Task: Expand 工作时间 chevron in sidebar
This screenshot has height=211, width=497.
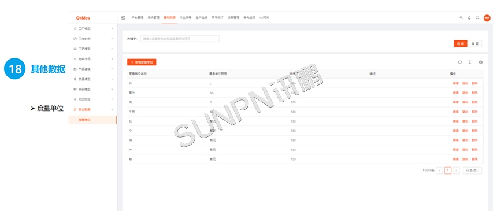Action: [112, 39]
